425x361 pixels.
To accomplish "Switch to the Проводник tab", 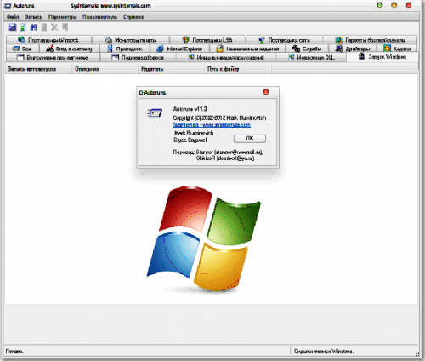I will click(x=125, y=49).
